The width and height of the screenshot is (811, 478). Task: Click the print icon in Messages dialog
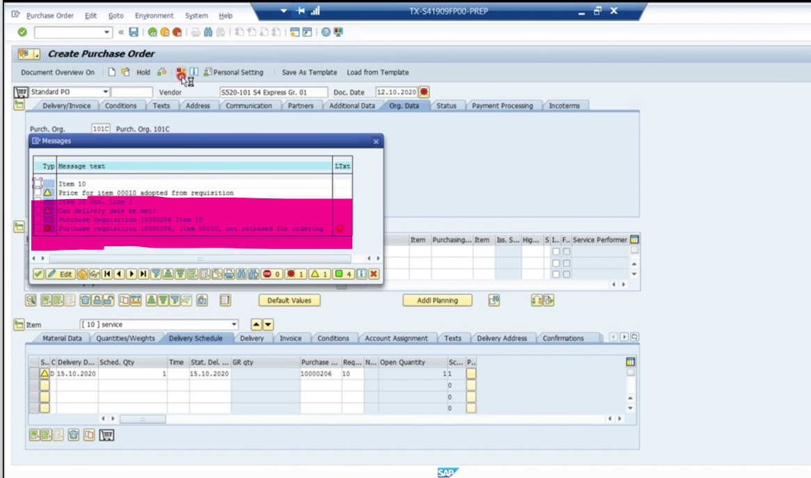pos(229,274)
